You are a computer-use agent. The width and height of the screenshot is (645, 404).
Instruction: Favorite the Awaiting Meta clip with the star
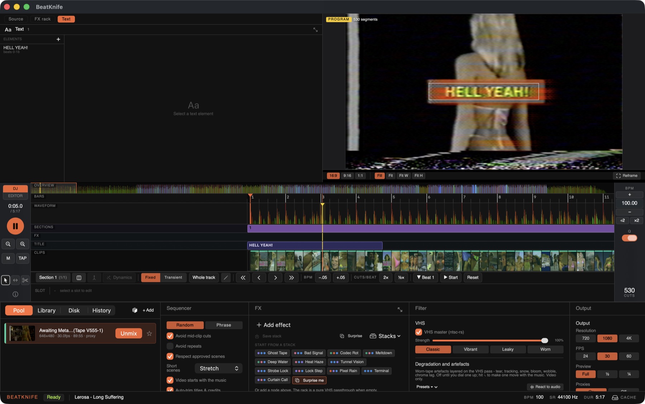click(149, 334)
